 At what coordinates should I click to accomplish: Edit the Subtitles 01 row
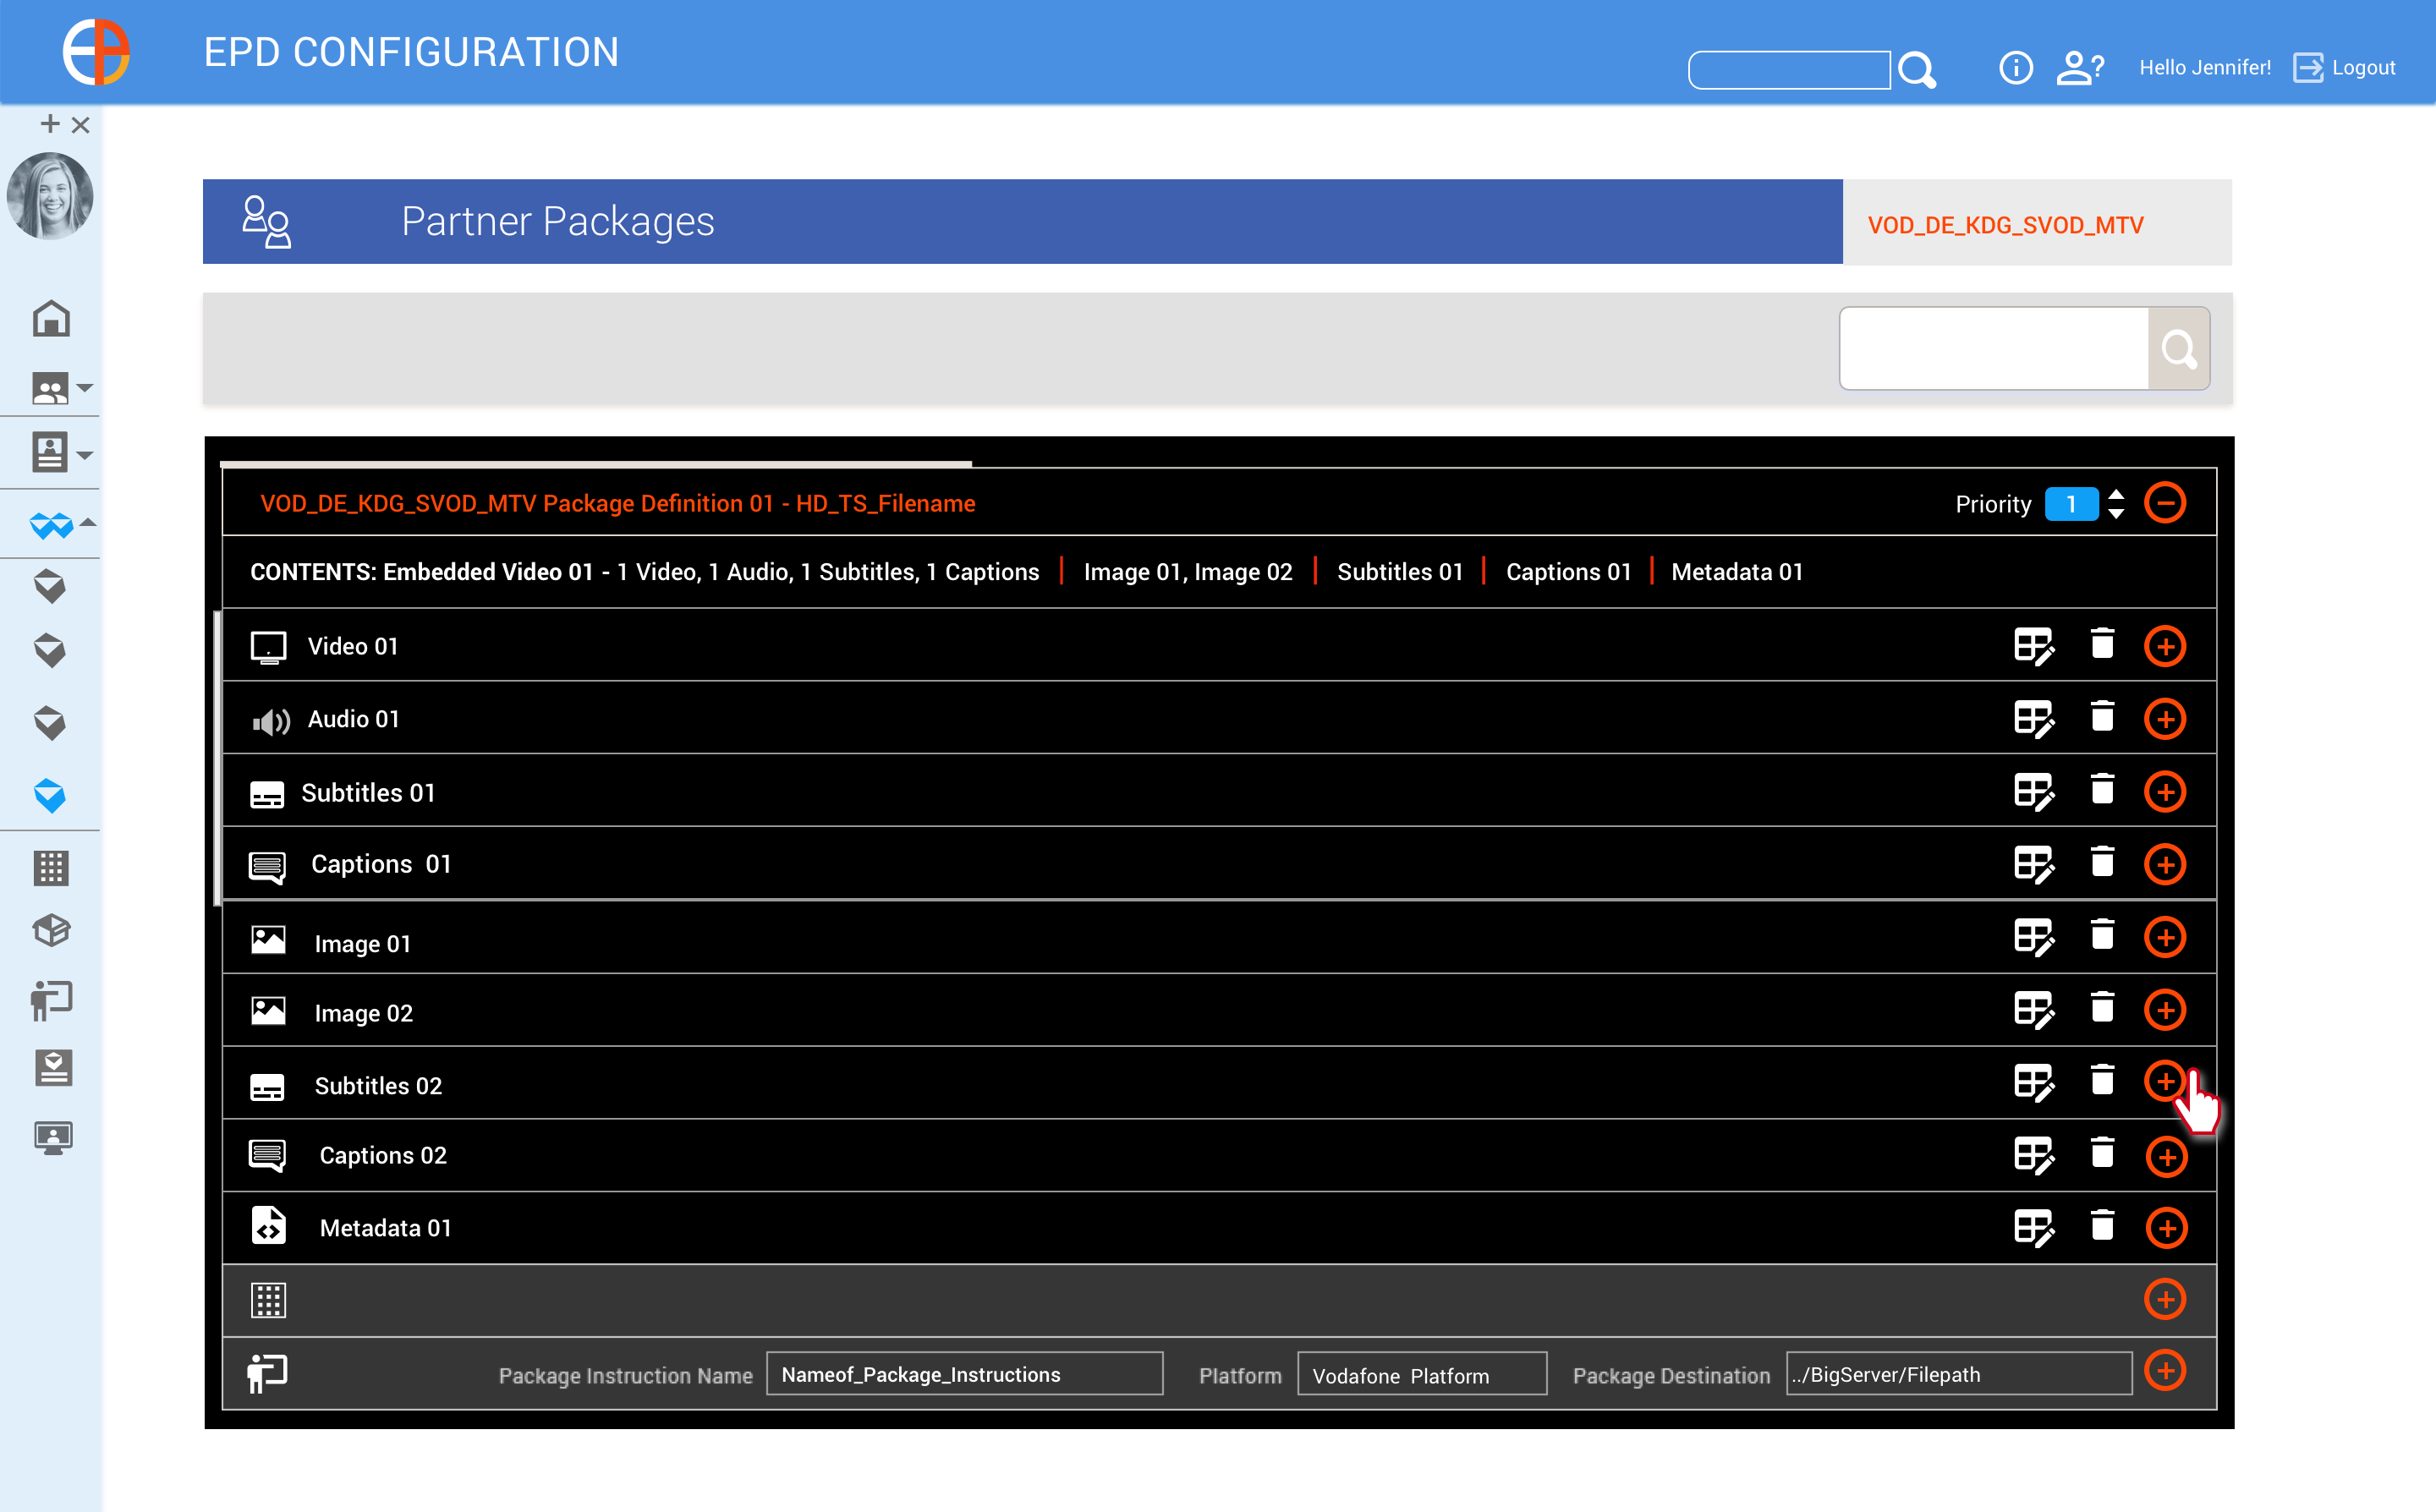pyautogui.click(x=2034, y=792)
